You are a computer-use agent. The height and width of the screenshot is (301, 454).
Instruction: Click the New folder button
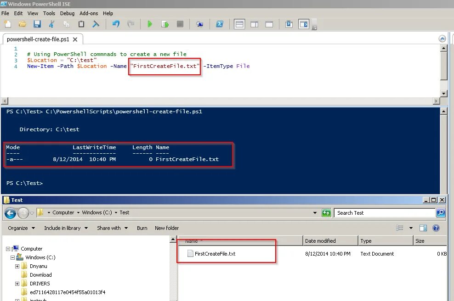(167, 228)
